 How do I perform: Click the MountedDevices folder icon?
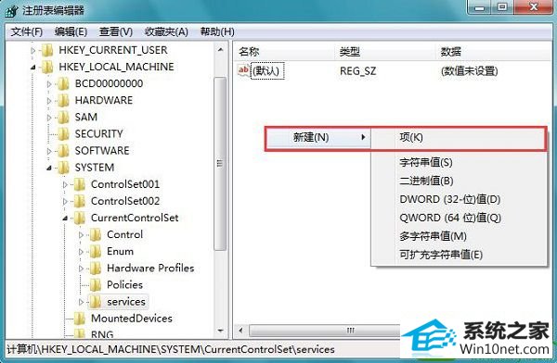(x=79, y=319)
